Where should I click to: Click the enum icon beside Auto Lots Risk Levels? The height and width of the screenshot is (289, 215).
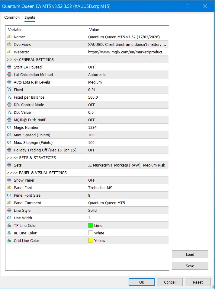pos(9,82)
